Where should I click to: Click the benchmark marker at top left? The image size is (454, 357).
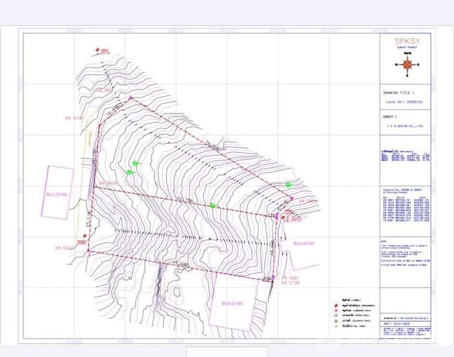[x=98, y=50]
